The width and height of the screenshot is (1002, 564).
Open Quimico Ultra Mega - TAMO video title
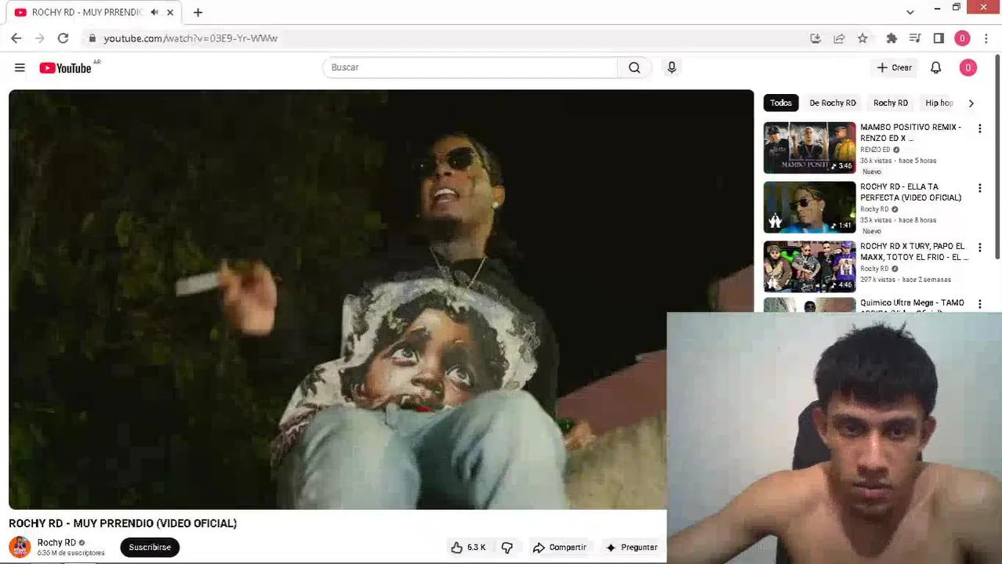(912, 303)
